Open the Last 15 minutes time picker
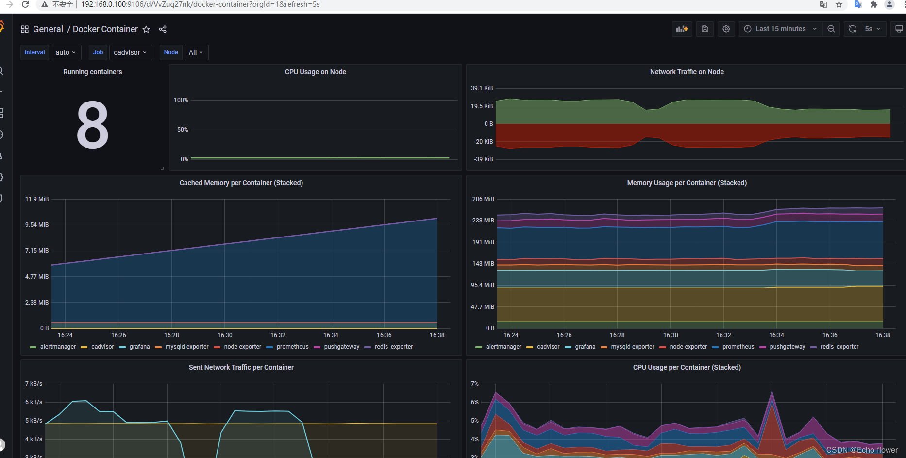The image size is (906, 458). click(x=781, y=29)
